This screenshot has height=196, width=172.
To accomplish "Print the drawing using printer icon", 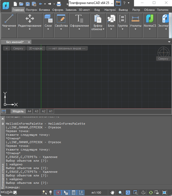I will pos(59,4).
